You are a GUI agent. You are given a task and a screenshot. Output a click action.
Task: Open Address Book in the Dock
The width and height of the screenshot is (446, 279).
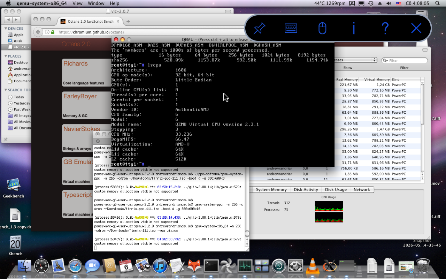coord(109,266)
